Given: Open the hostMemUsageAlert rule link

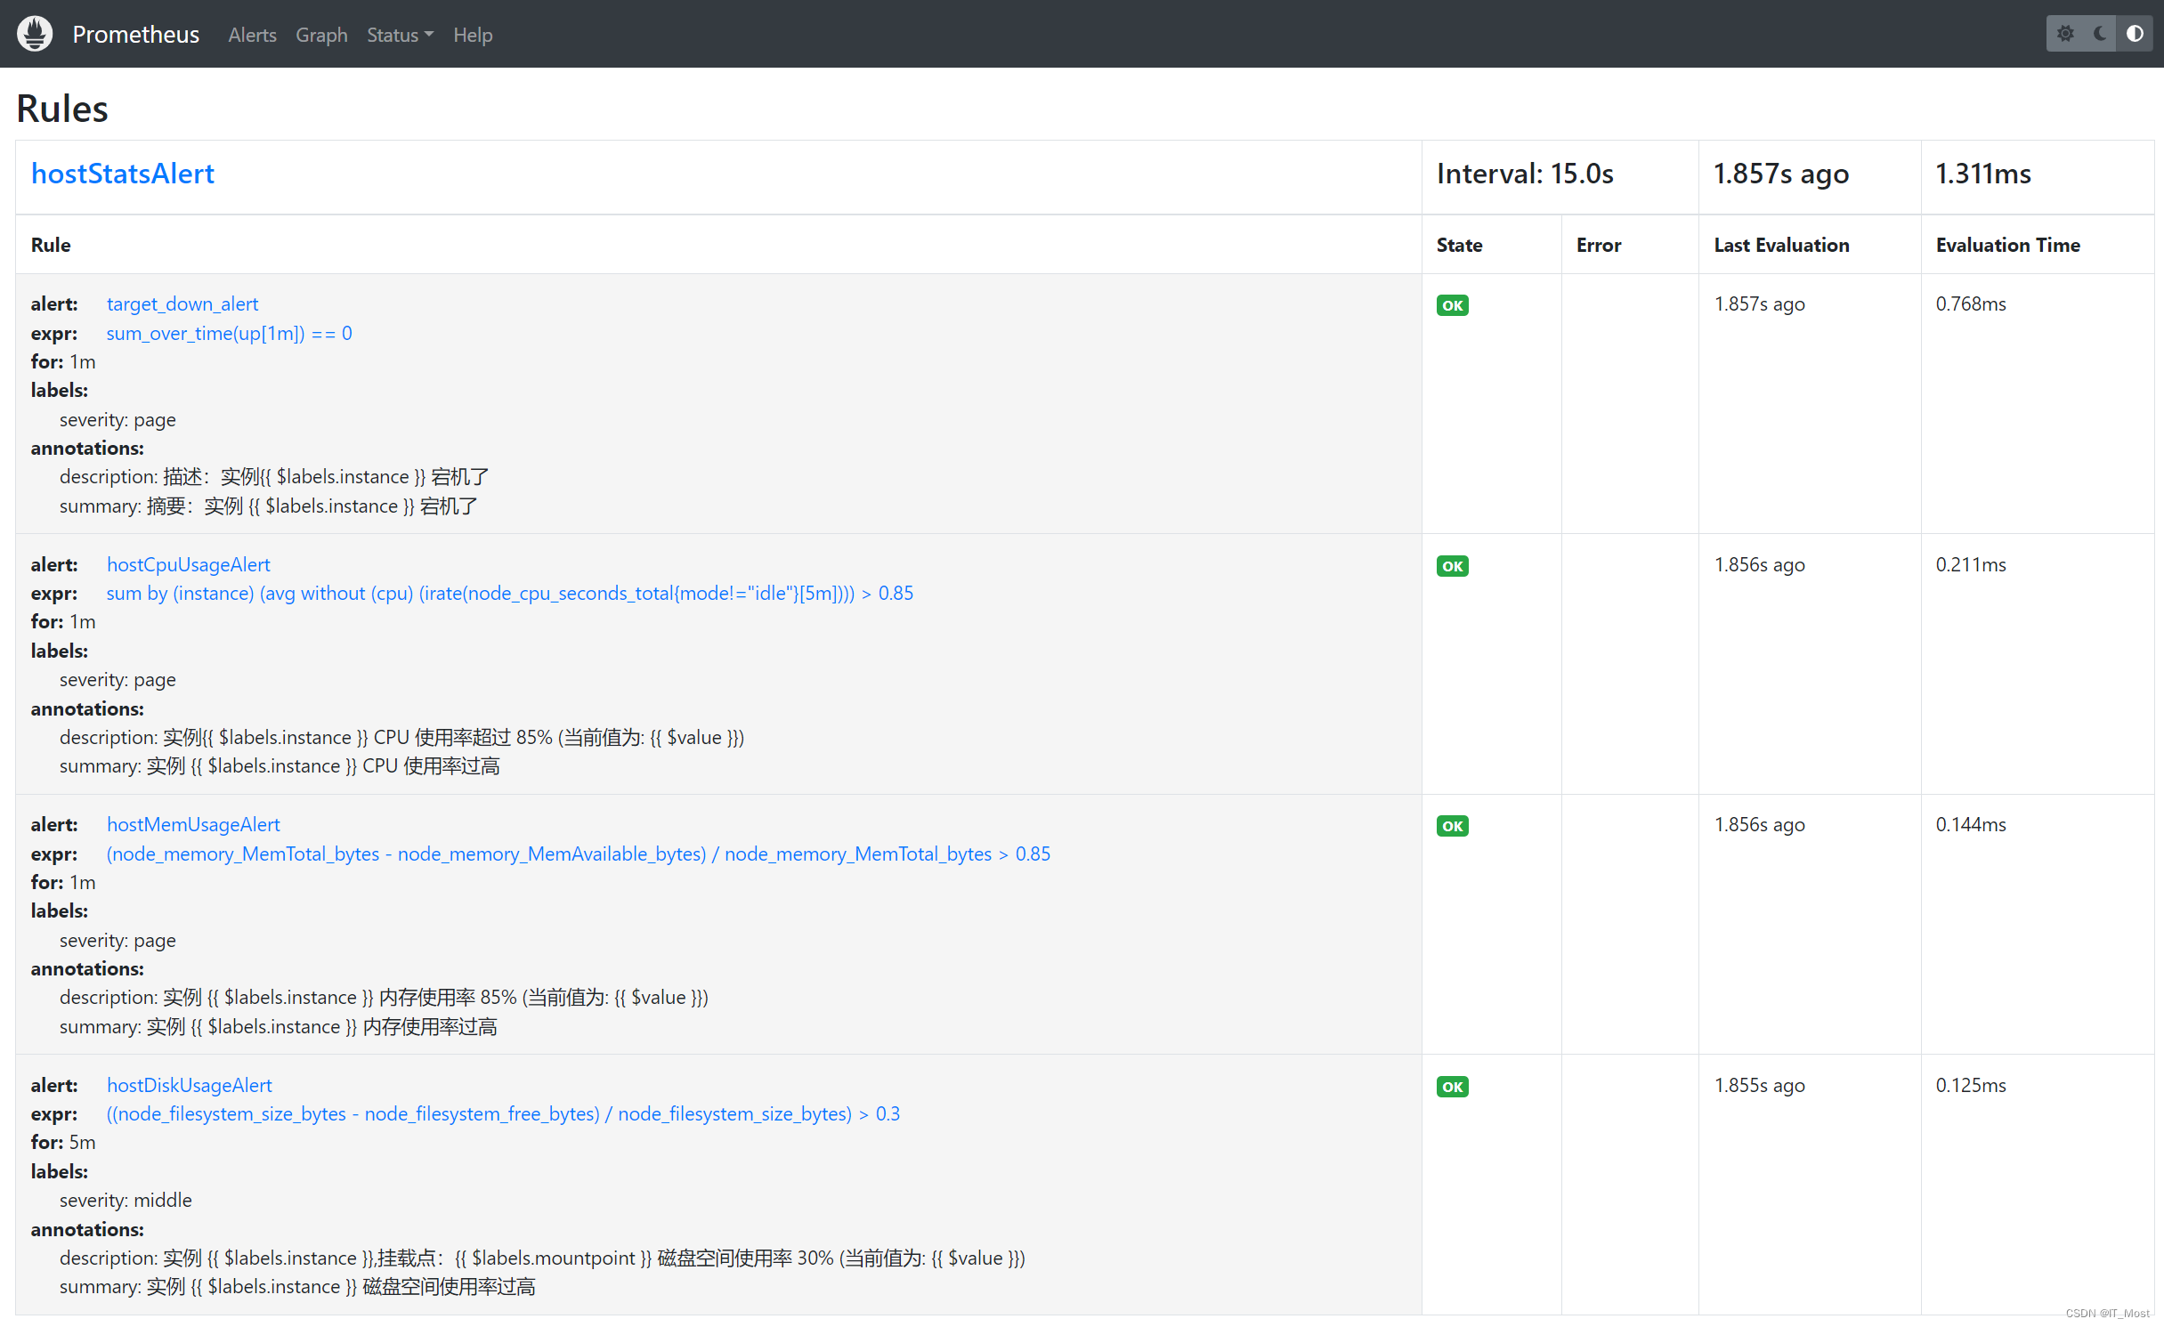Looking at the screenshot, I should point(193,825).
